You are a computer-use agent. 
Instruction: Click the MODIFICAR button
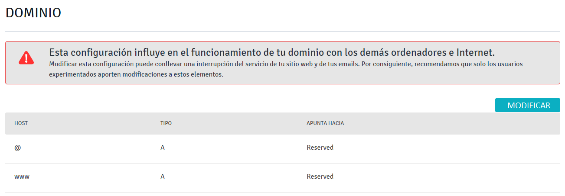click(x=527, y=105)
